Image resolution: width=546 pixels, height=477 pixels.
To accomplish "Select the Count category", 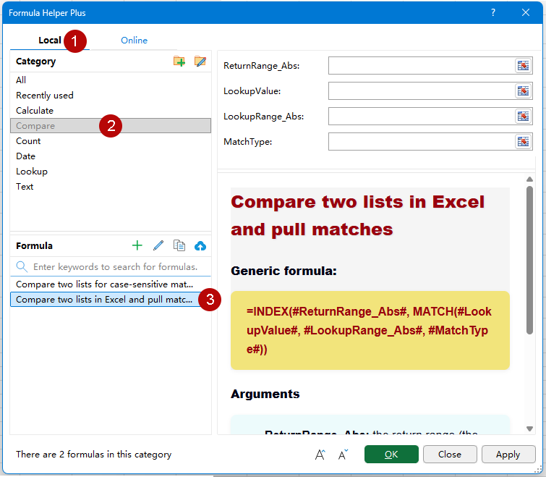I will point(111,140).
